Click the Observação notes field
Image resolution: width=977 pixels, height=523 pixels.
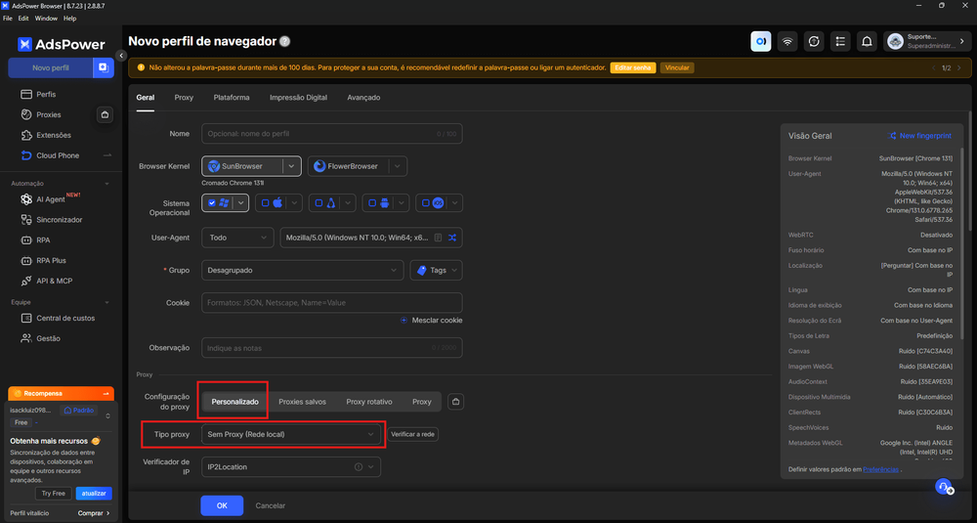coord(331,348)
